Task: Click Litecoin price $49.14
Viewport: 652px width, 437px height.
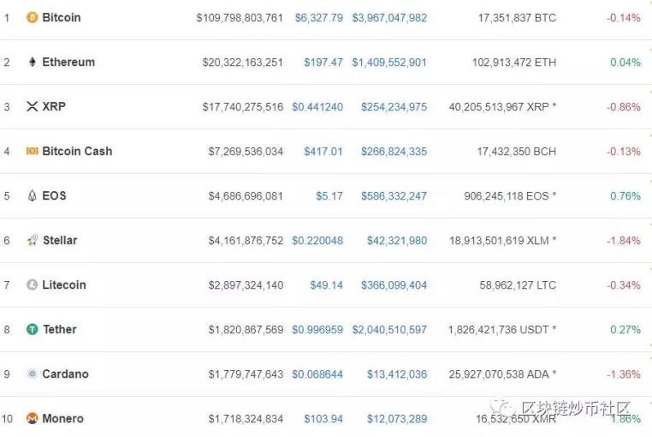Action: pyautogui.click(x=326, y=284)
